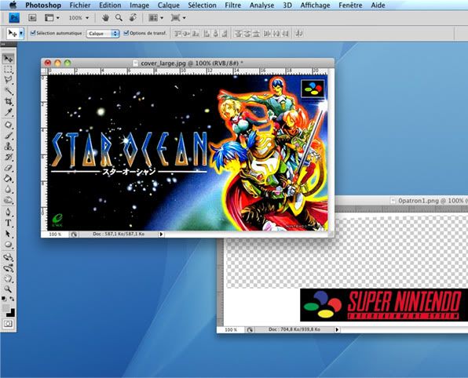468x378 pixels.
Task: Select the Paint Bucket tool
Action: (x=8, y=179)
